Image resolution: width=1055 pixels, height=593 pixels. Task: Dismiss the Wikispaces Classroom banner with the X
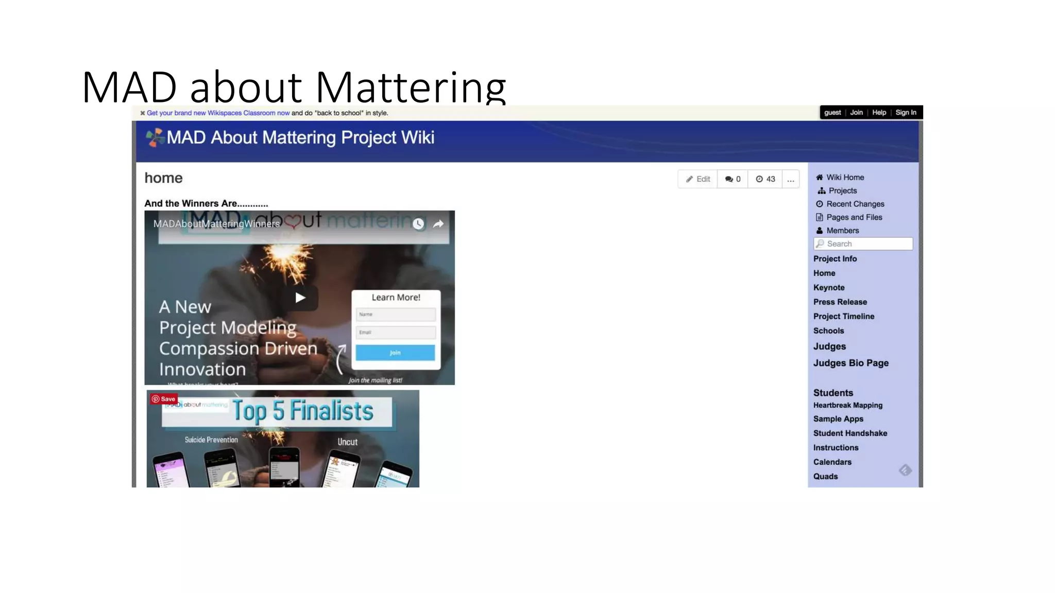(143, 113)
